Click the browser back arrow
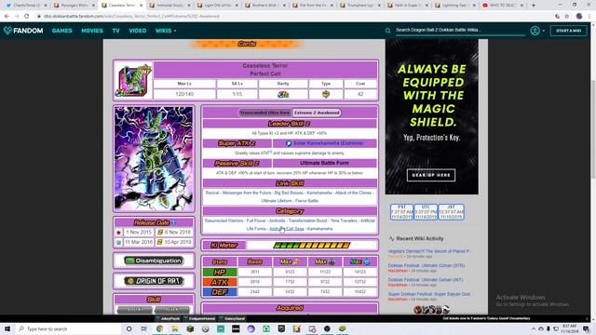This screenshot has width=596, height=335. tap(7, 17)
